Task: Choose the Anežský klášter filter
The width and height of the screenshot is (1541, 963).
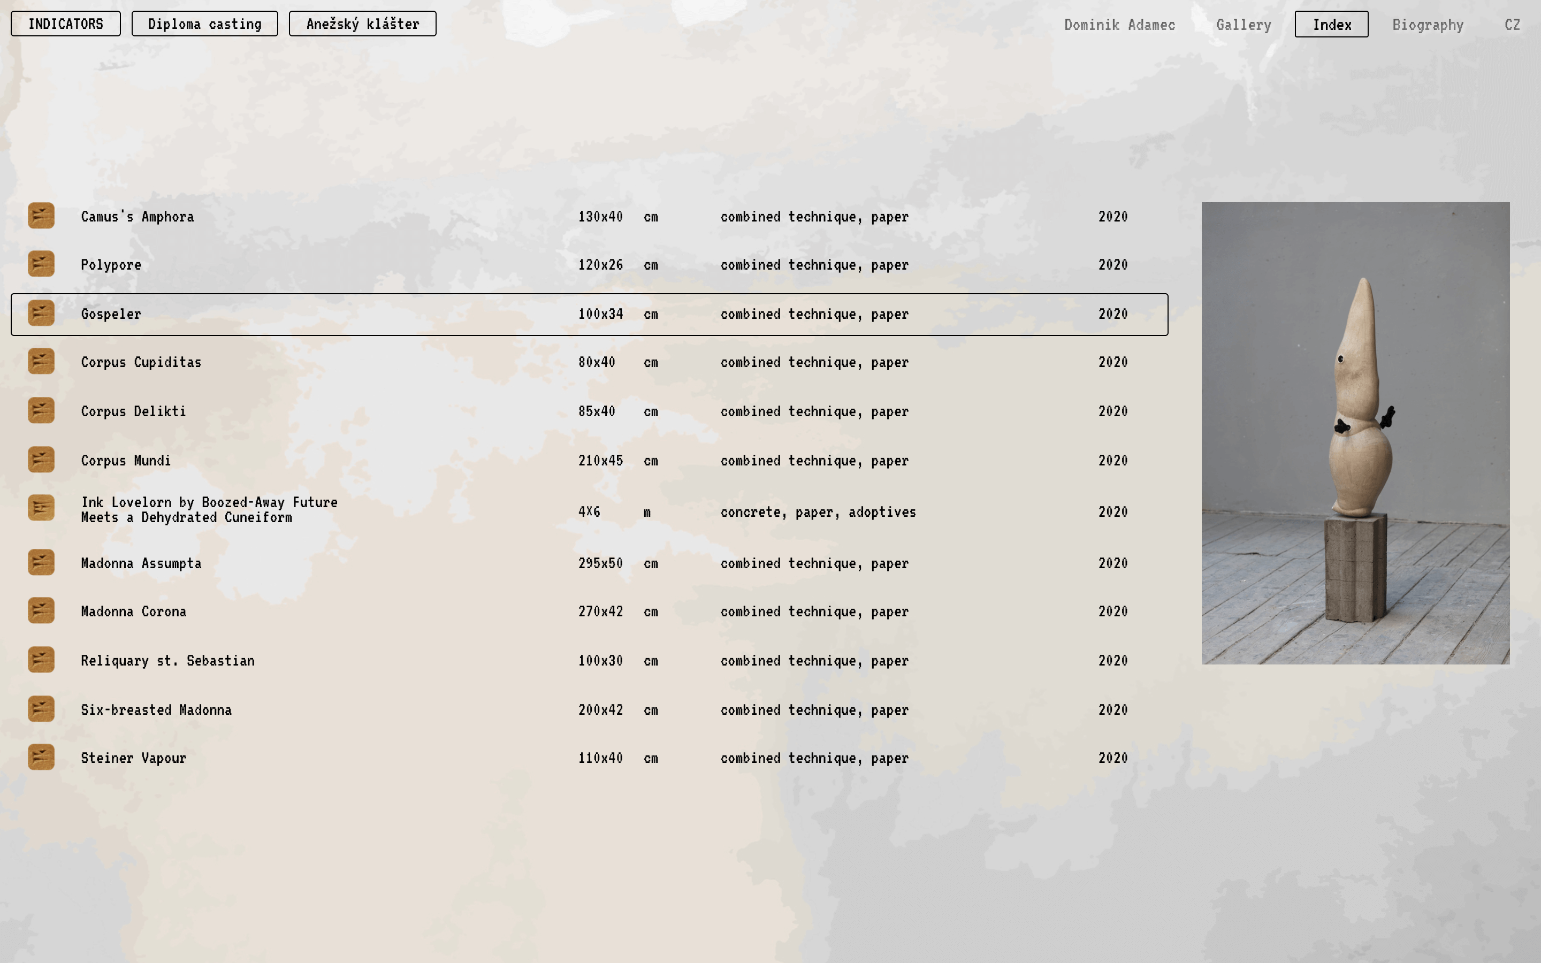Action: 362,24
